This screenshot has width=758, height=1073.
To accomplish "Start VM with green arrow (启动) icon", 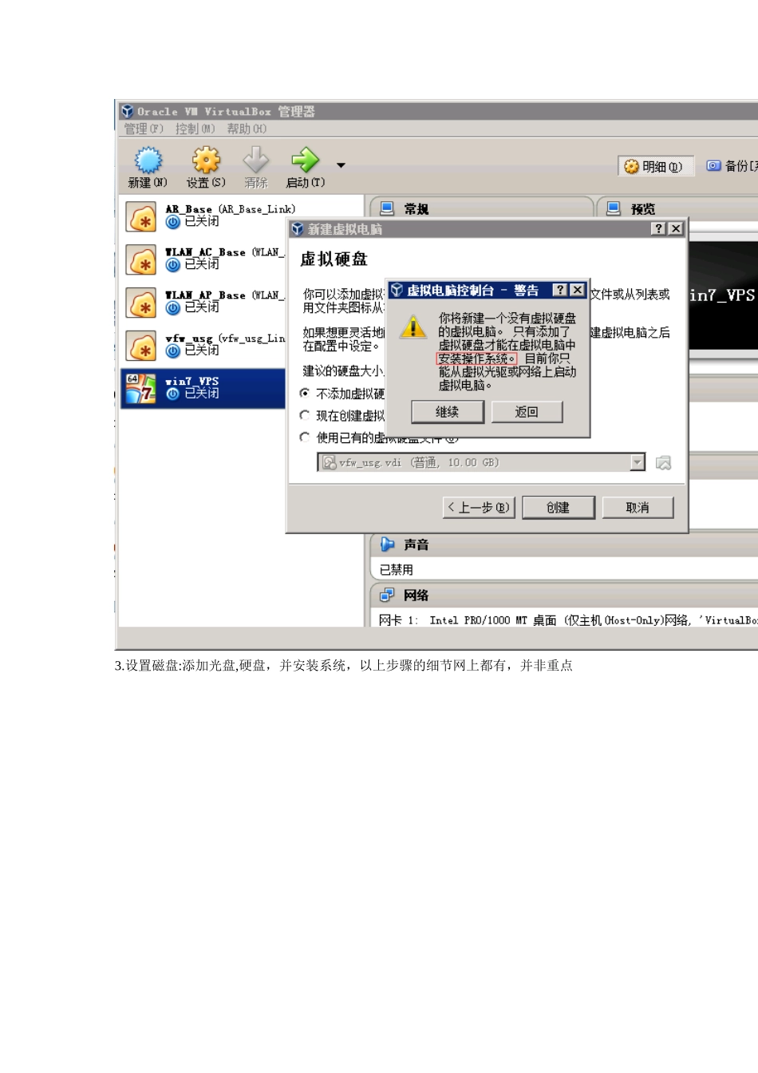I will 305,160.
